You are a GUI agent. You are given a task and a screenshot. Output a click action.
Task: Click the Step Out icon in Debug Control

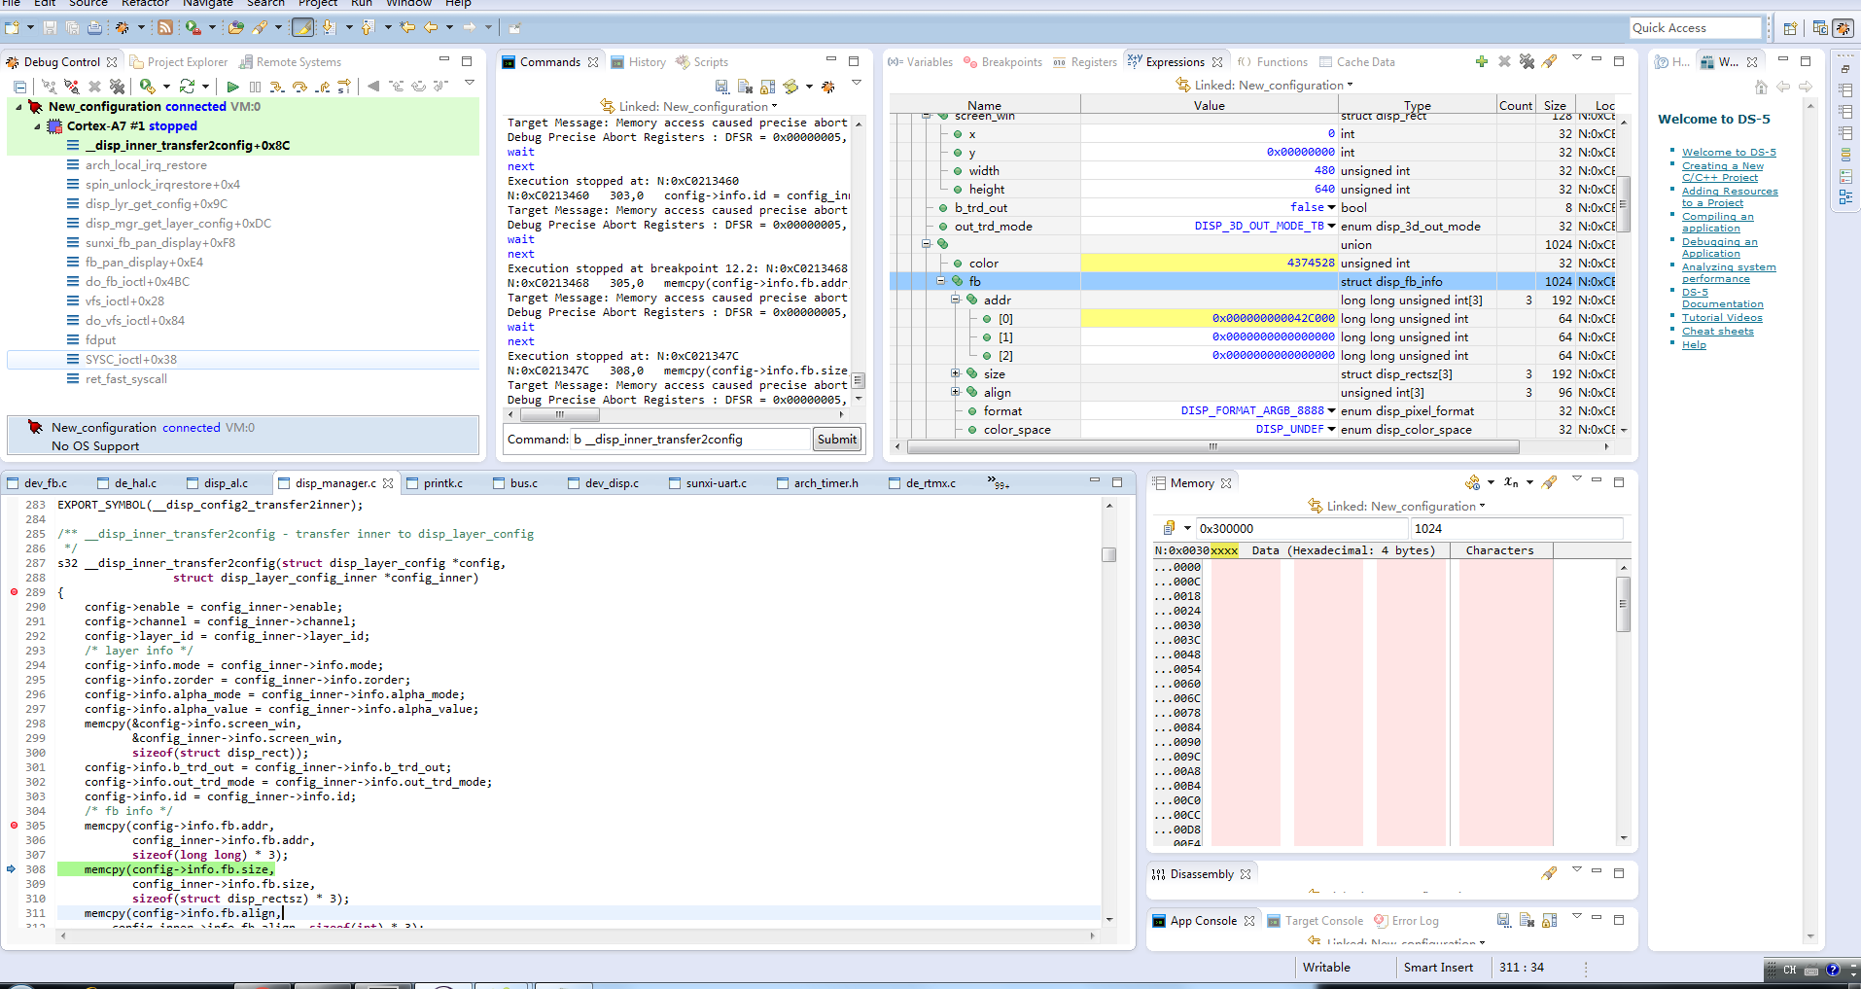(x=323, y=87)
